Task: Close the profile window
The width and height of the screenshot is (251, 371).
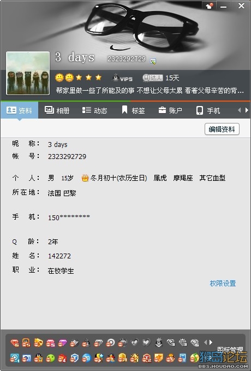Action: click(241, 5)
